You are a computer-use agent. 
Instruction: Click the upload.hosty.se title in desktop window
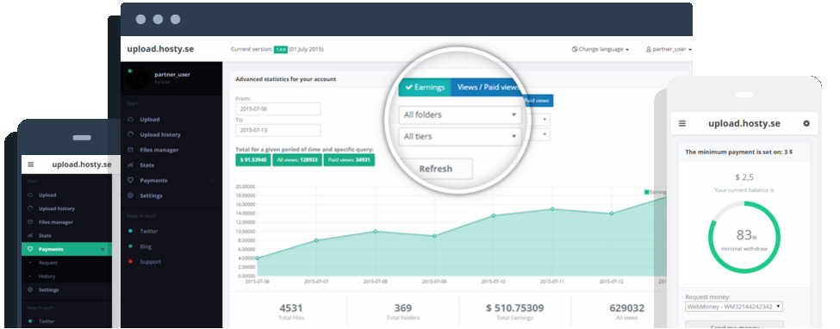point(161,49)
